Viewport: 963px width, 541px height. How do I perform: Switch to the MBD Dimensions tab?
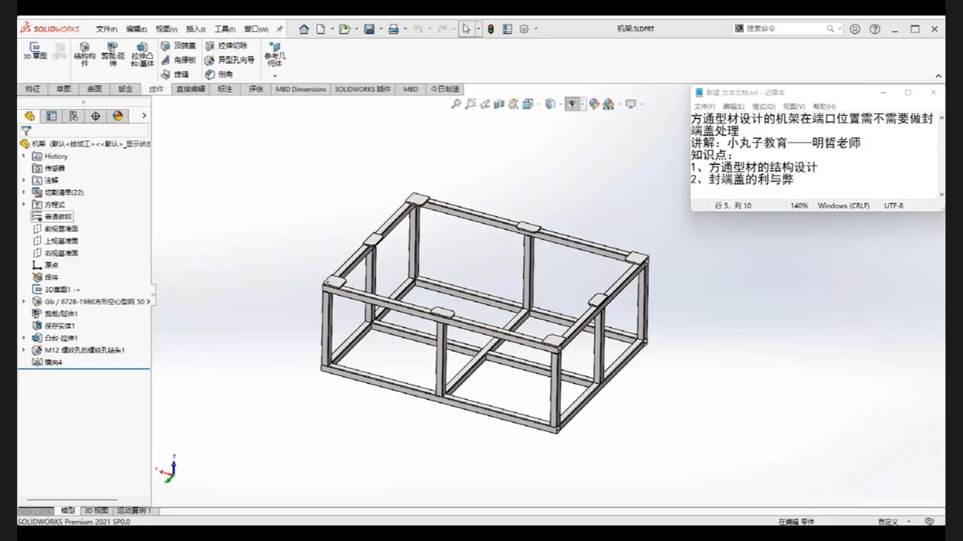click(x=301, y=89)
